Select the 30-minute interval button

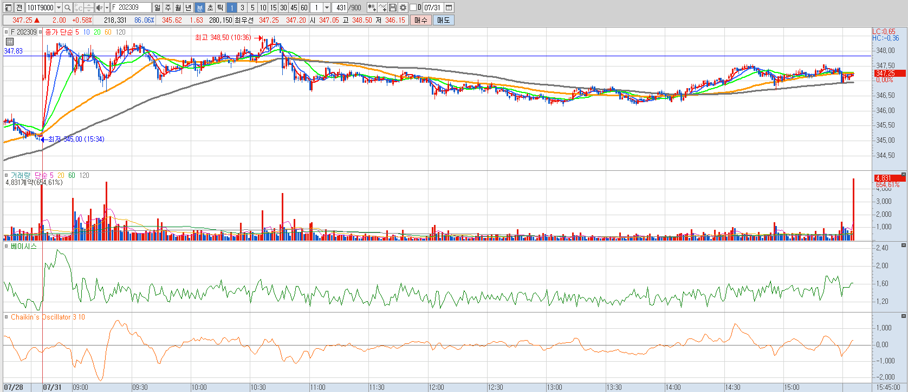click(x=283, y=8)
